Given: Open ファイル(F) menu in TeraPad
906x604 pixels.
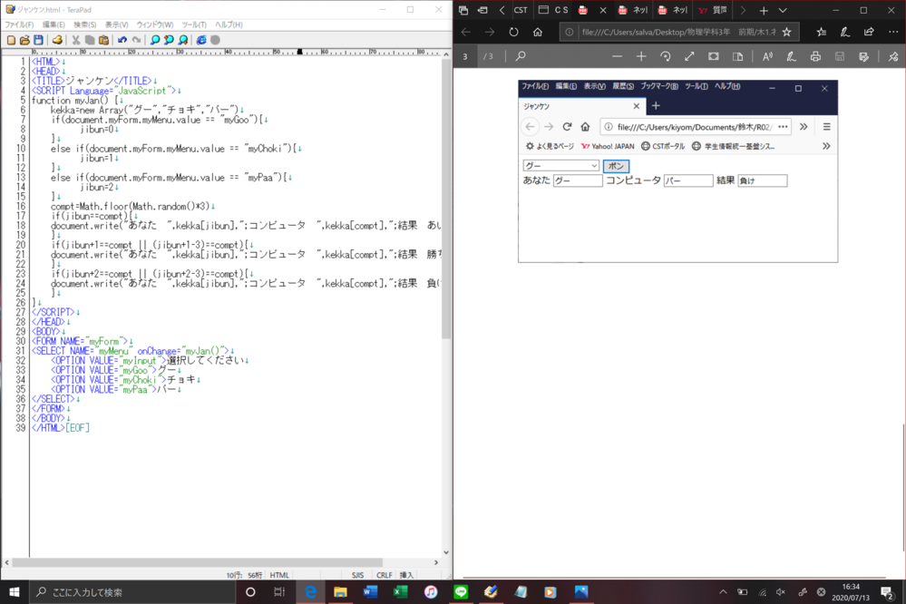Looking at the screenshot, I should tap(19, 24).
